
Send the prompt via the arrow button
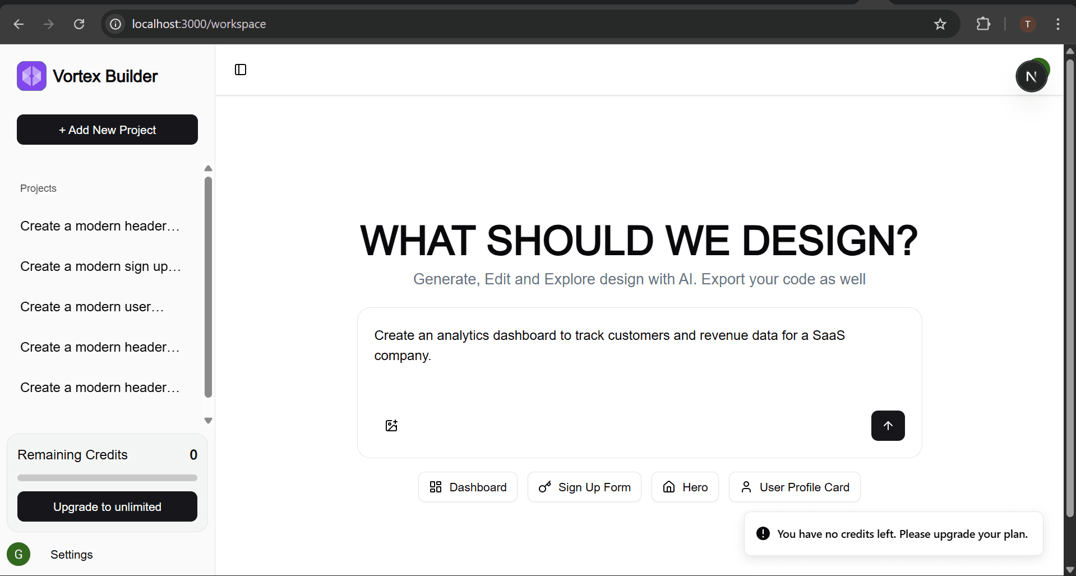coord(888,426)
